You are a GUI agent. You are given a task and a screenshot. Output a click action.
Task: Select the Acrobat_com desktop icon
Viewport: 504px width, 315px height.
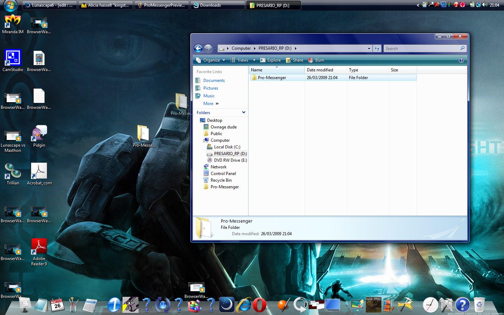click(39, 174)
